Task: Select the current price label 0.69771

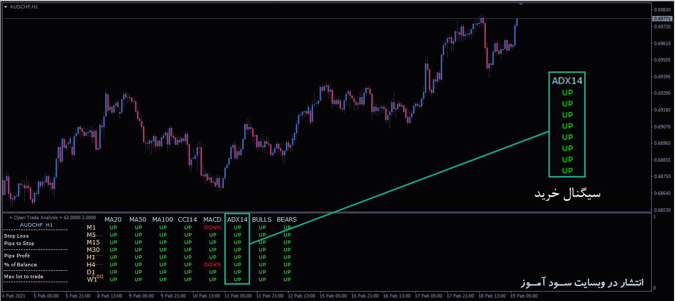Action: click(663, 19)
